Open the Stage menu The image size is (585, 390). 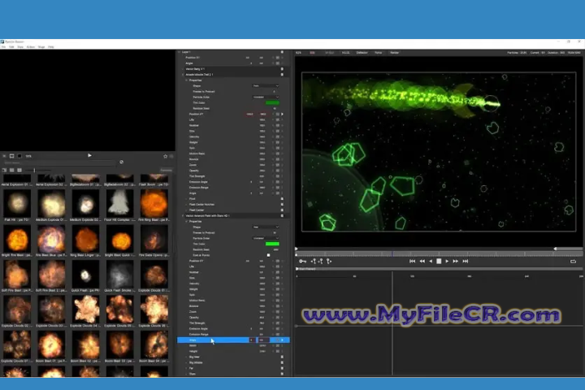click(41, 47)
